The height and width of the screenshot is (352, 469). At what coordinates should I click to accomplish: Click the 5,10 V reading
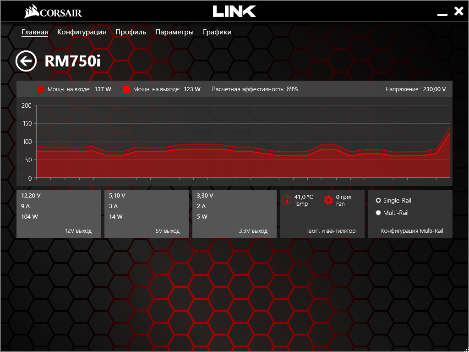click(117, 196)
